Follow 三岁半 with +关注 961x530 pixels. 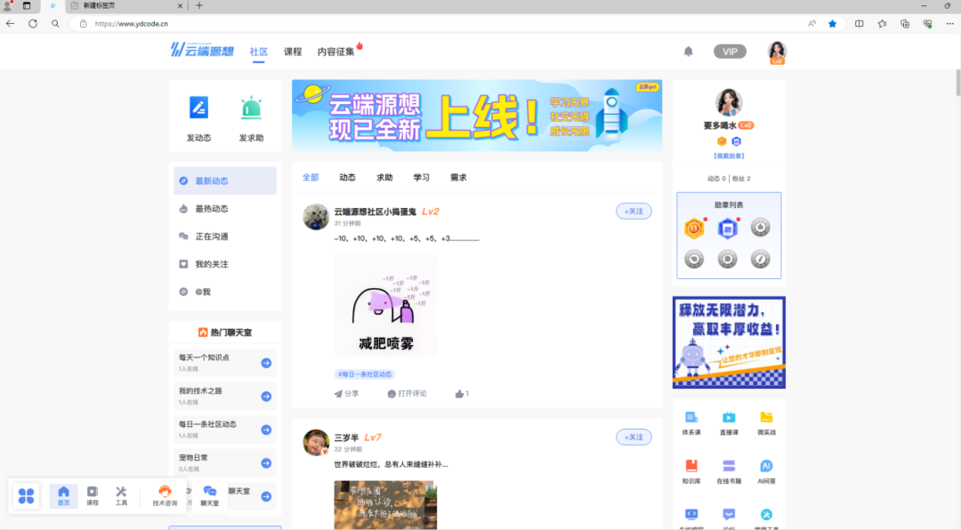click(634, 437)
